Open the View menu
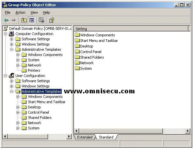Image resolution: width=194 pixels, height=150 pixels. pos(34,12)
